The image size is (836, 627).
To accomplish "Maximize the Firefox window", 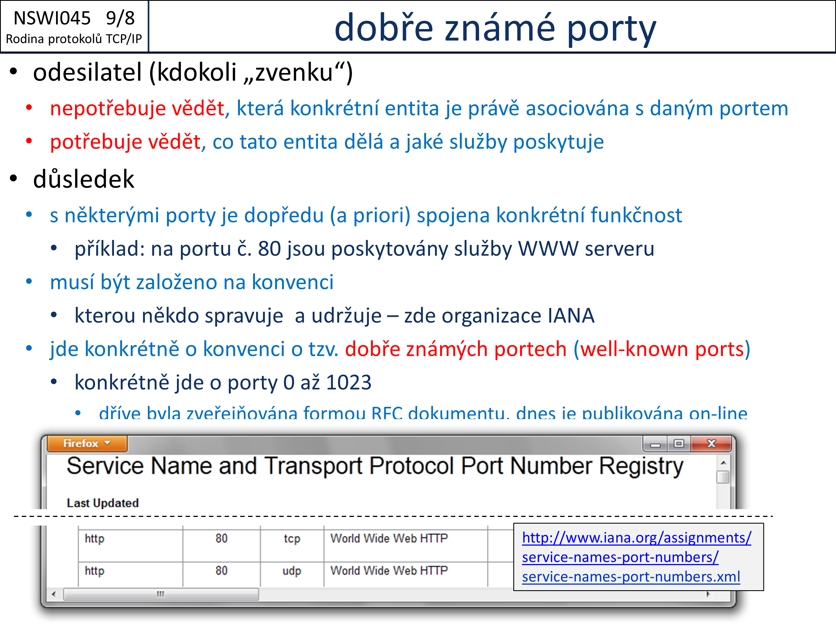I will (x=679, y=444).
